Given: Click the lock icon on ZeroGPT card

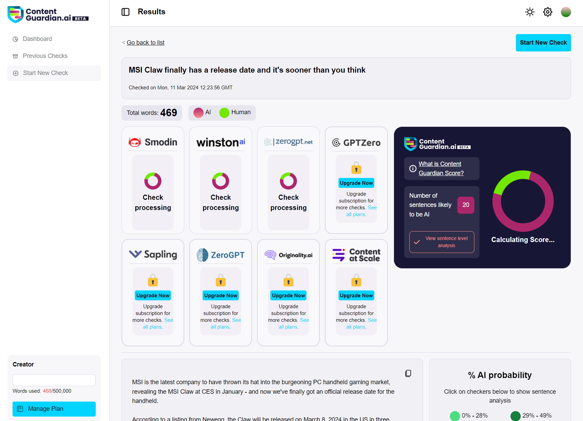Looking at the screenshot, I should tap(221, 281).
